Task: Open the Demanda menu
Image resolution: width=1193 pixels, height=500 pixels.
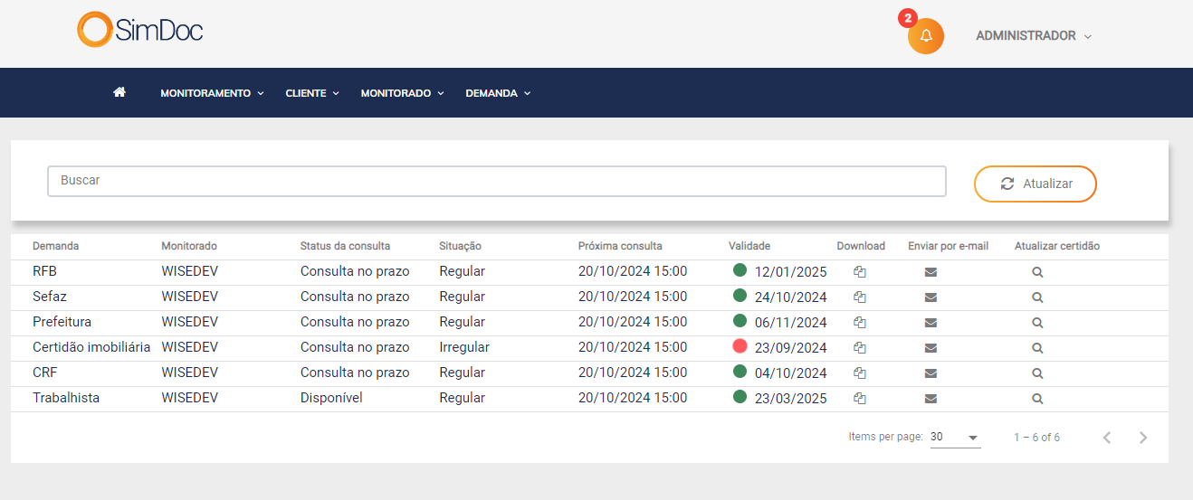Action: click(497, 93)
